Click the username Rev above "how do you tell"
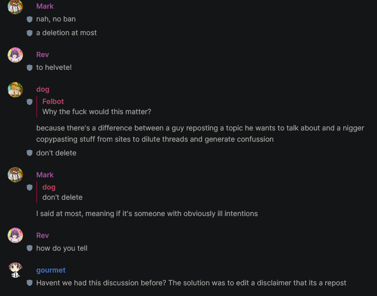This screenshot has width=377, height=296. [x=42, y=235]
